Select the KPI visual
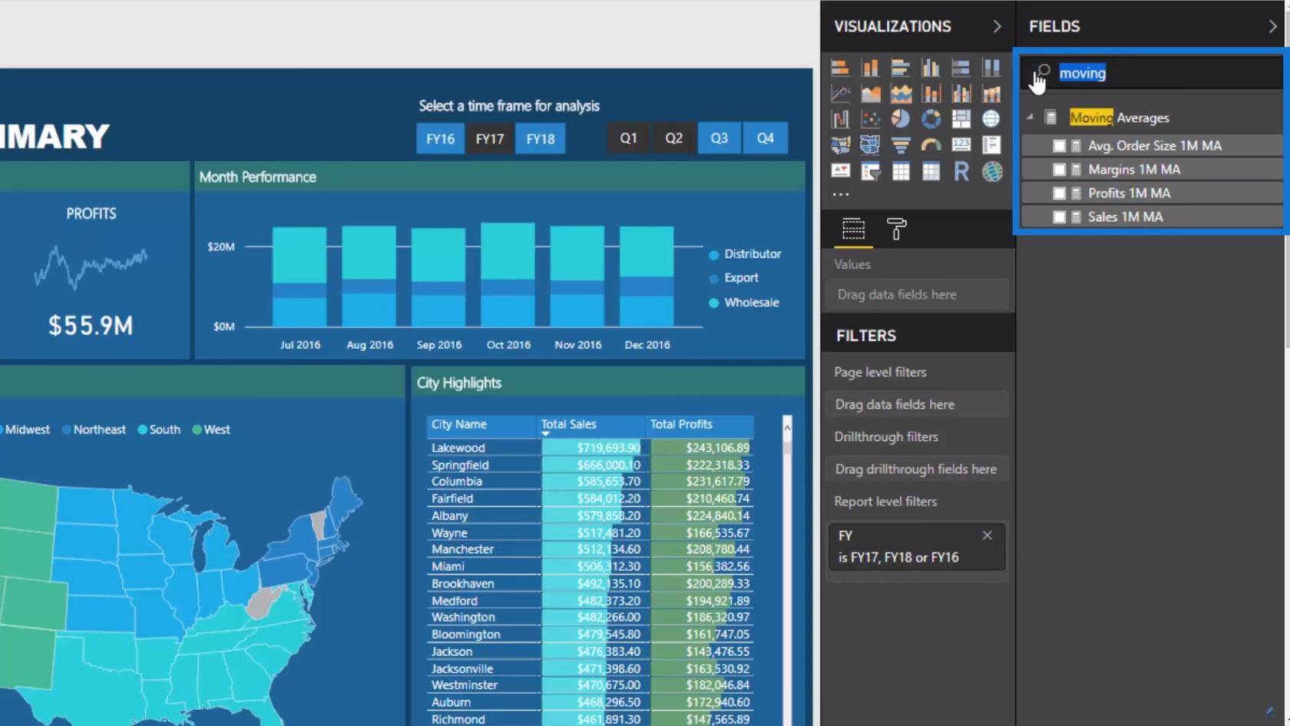 pyautogui.click(x=840, y=171)
